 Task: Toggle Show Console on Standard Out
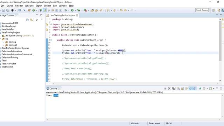pos(191,89)
